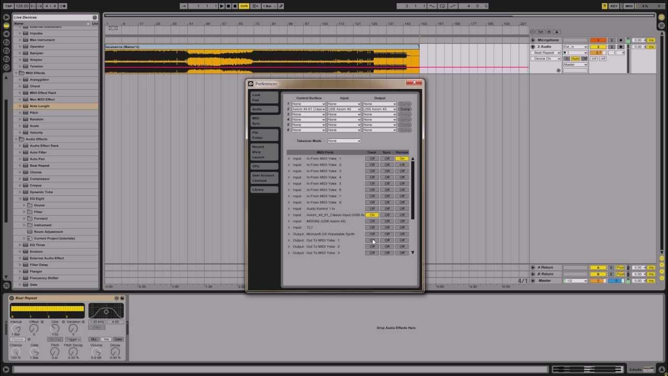Click the 128.00 tempo field
The width and height of the screenshot is (668, 376).
click(x=21, y=6)
